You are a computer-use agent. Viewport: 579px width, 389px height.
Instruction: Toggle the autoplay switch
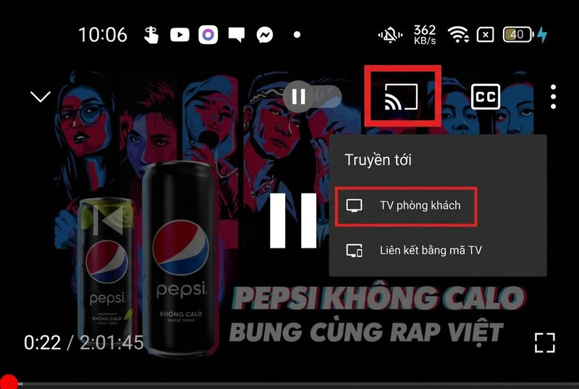coord(313,96)
